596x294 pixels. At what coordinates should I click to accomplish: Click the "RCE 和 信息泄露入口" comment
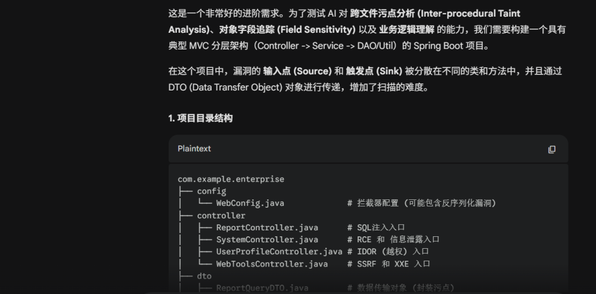pos(393,240)
